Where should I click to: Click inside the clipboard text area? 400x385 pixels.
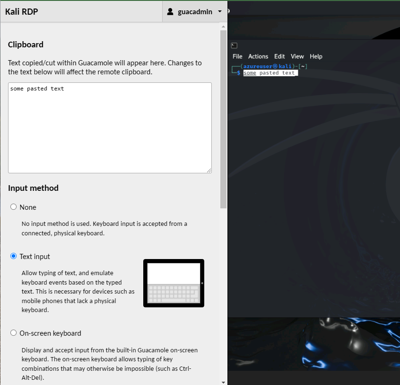coord(110,128)
